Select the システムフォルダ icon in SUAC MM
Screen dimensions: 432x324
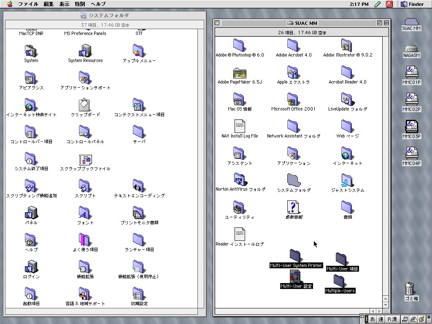[x=294, y=180]
